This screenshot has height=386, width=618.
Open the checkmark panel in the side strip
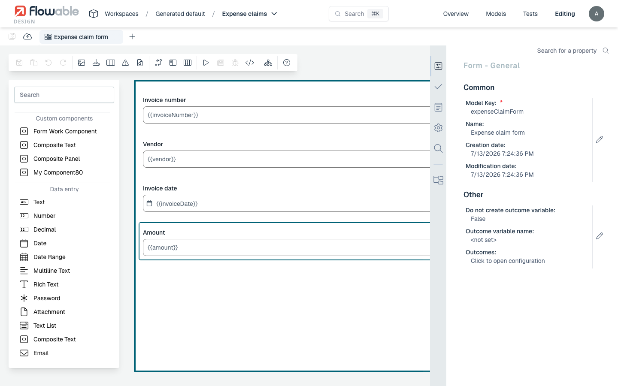(438, 87)
